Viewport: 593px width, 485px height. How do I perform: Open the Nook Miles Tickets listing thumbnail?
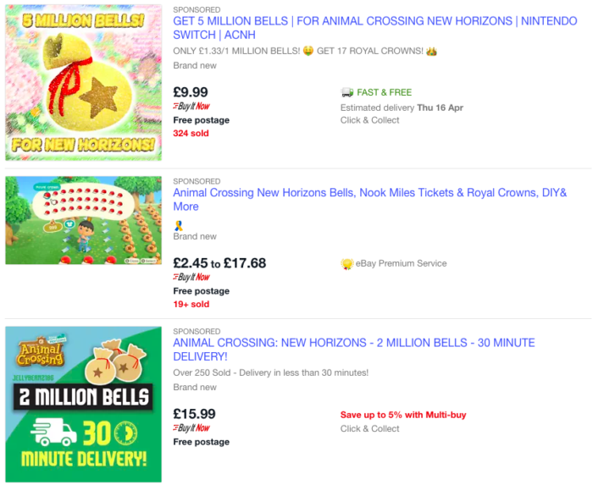tap(83, 220)
